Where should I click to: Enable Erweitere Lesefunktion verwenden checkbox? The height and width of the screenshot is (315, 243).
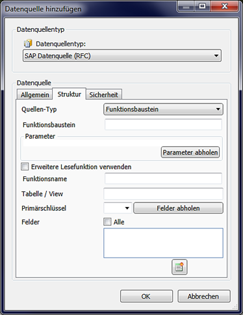(x=25, y=167)
